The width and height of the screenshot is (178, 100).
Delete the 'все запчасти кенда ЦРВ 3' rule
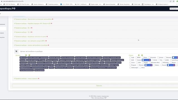point(46,41)
